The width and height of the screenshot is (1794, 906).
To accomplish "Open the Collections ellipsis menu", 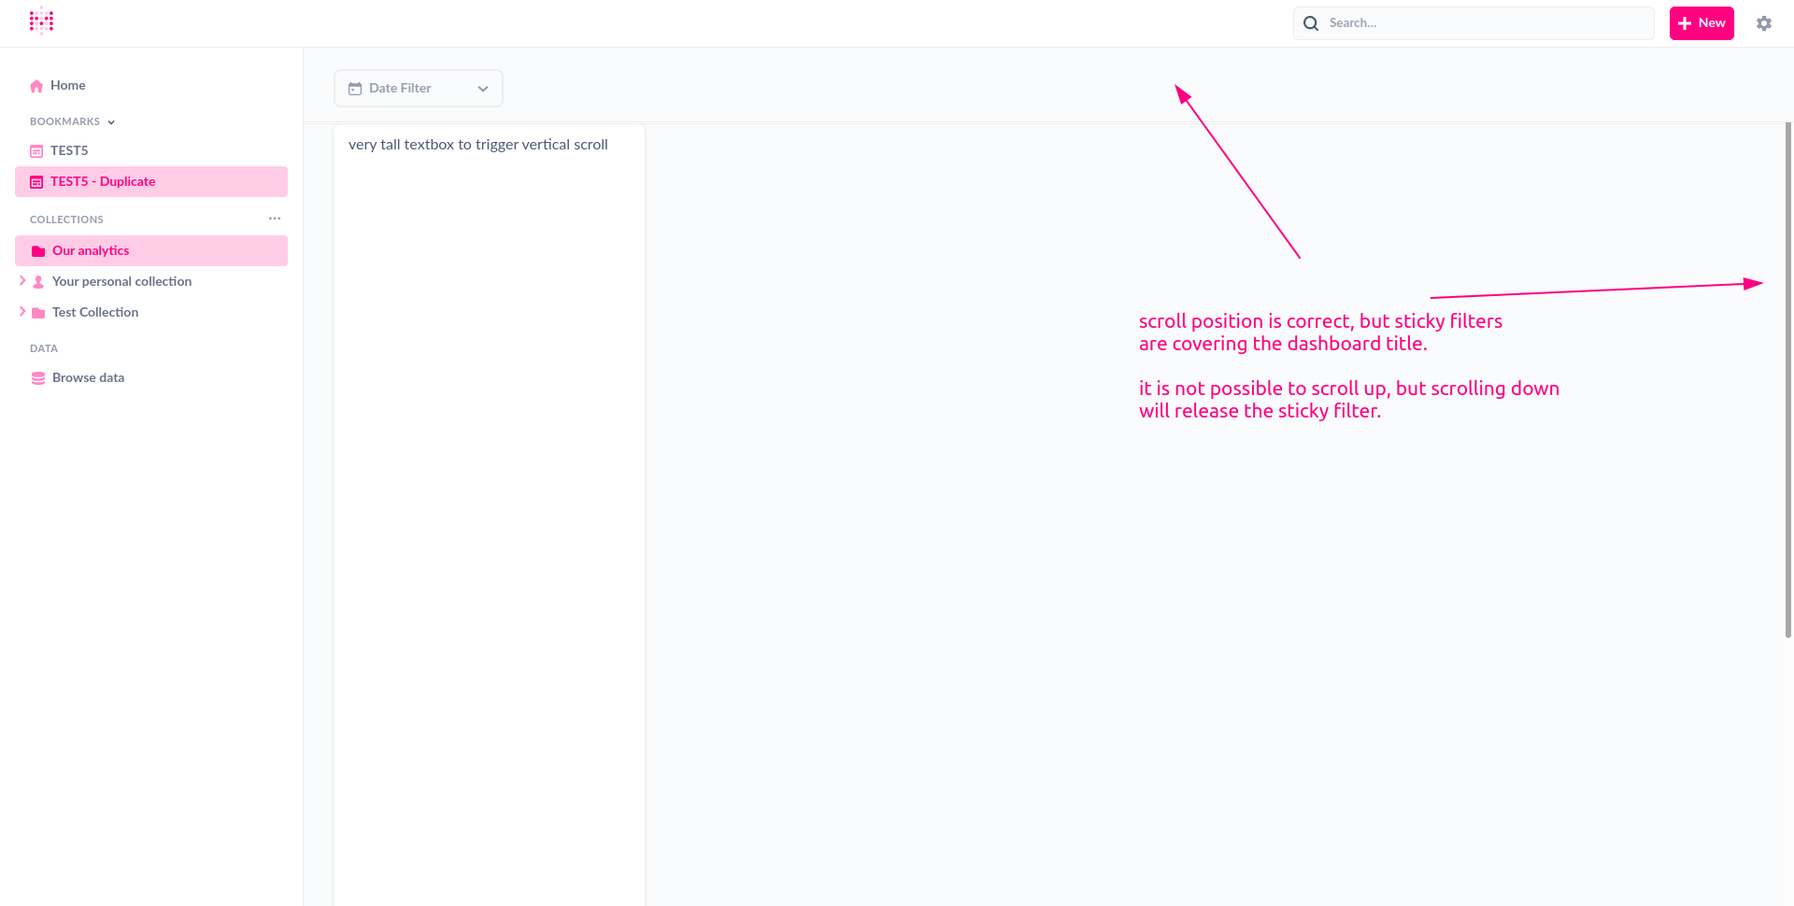I will 274,218.
